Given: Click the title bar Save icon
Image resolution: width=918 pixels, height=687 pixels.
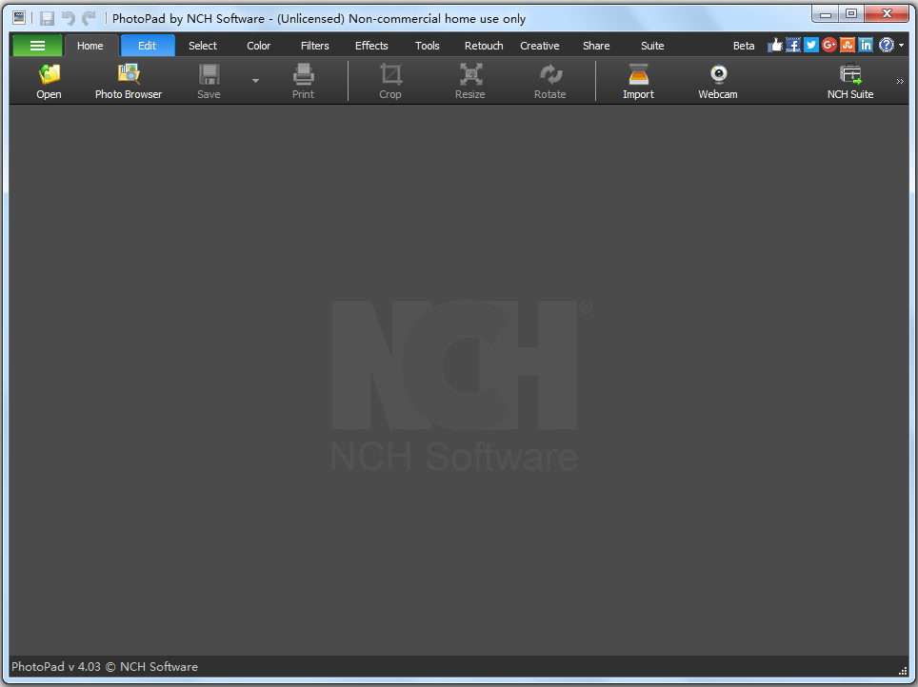Looking at the screenshot, I should coord(47,19).
